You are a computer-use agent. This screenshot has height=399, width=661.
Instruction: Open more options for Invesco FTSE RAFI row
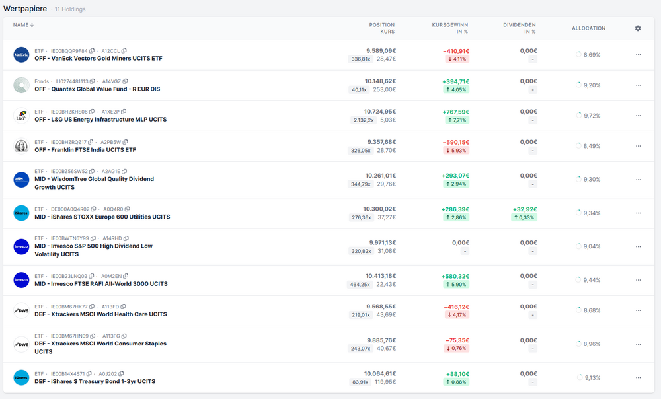[639, 280]
